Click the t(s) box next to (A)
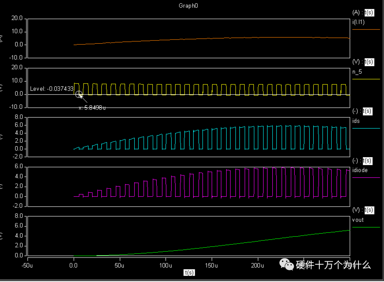The width and height of the screenshot is (384, 282). click(369, 12)
